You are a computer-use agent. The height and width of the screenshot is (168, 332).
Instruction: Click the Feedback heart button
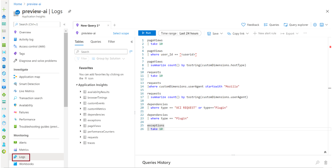250,25
